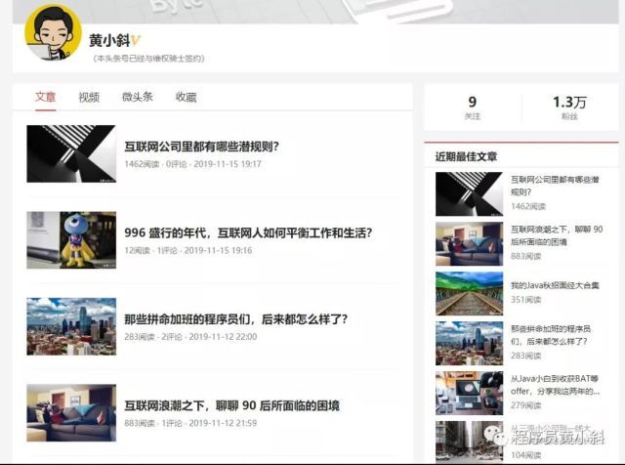Open the 9 关注 following count
The width and height of the screenshot is (625, 465).
click(x=473, y=107)
